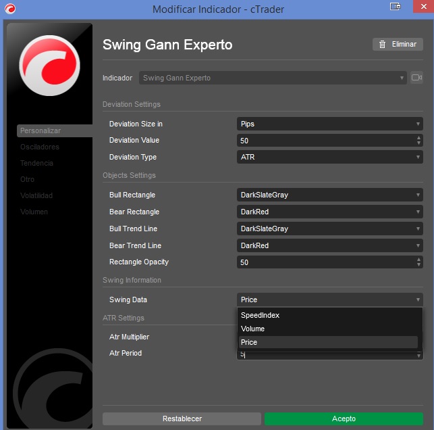
Task: Click the window layout icon in title bar
Action: tap(395, 6)
